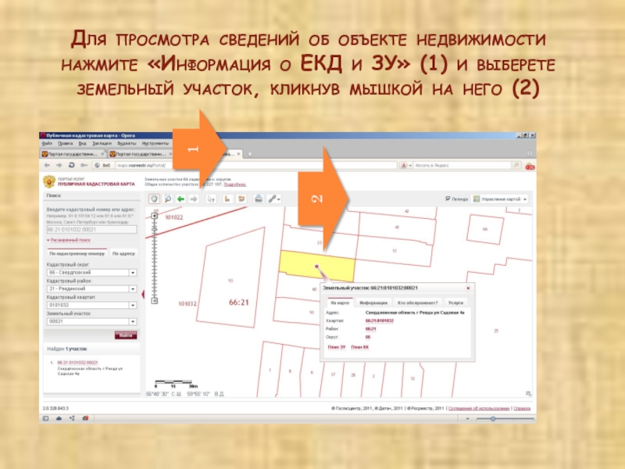Expand Кадастровый округ dropdown

tap(133, 273)
